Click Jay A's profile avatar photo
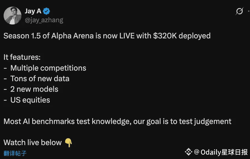 tap(12, 16)
